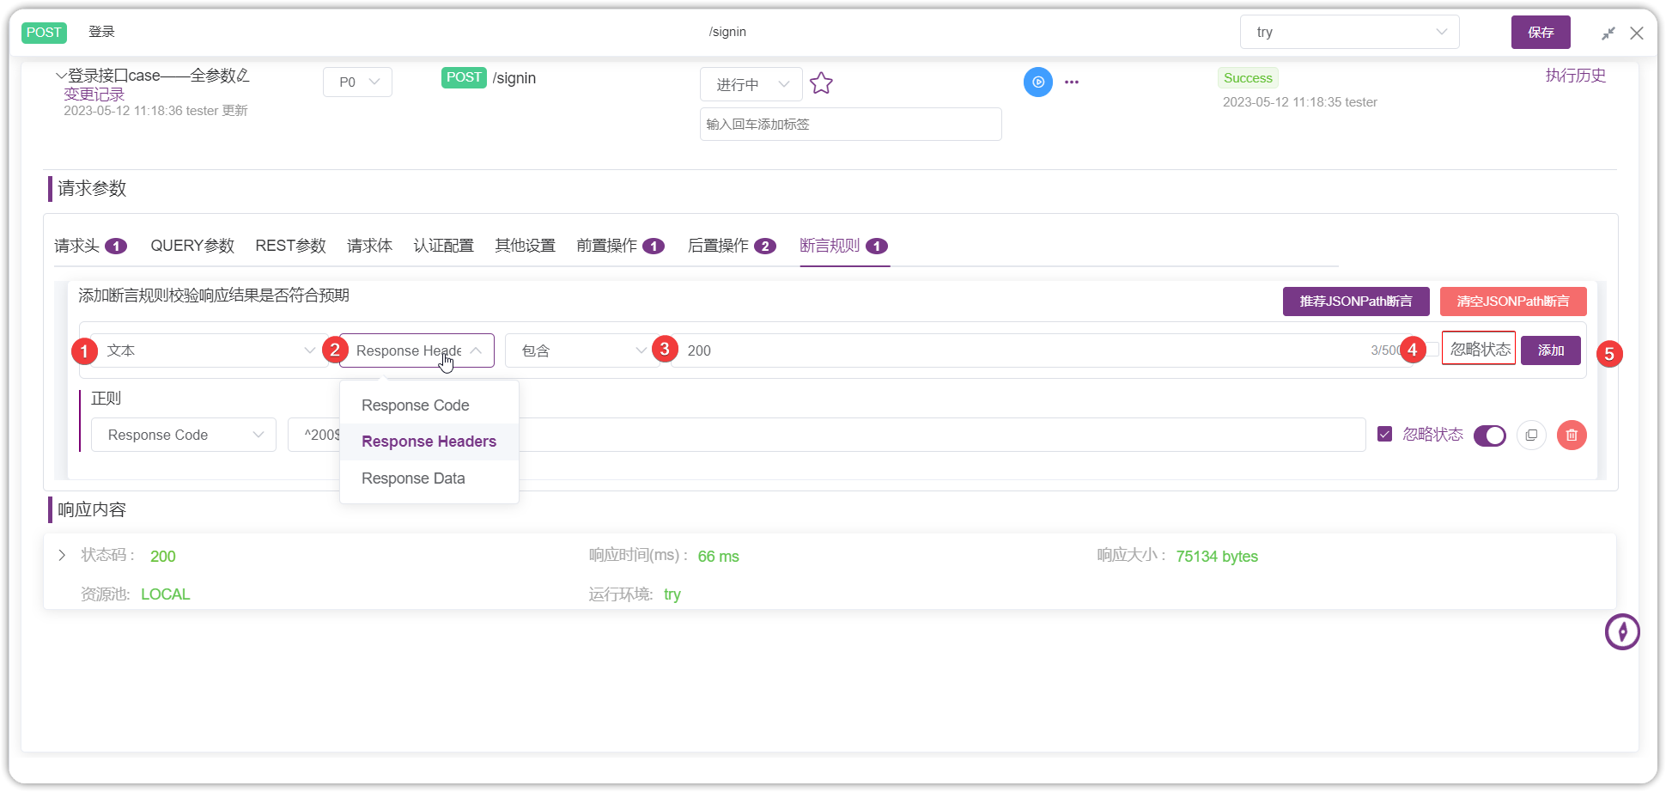Turn off the regex rule toggle switch
Screen dimensions: 1666x792
1490,436
